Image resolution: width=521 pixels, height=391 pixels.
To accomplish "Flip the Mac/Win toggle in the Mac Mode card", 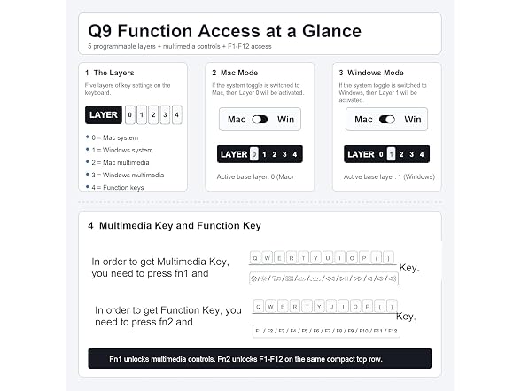I will (x=260, y=120).
